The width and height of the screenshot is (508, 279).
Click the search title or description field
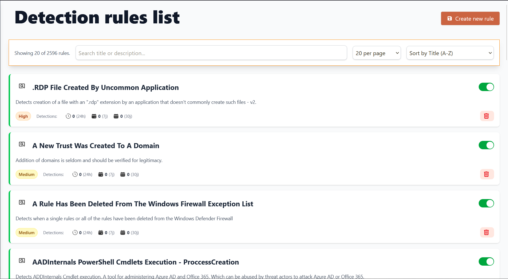211,53
